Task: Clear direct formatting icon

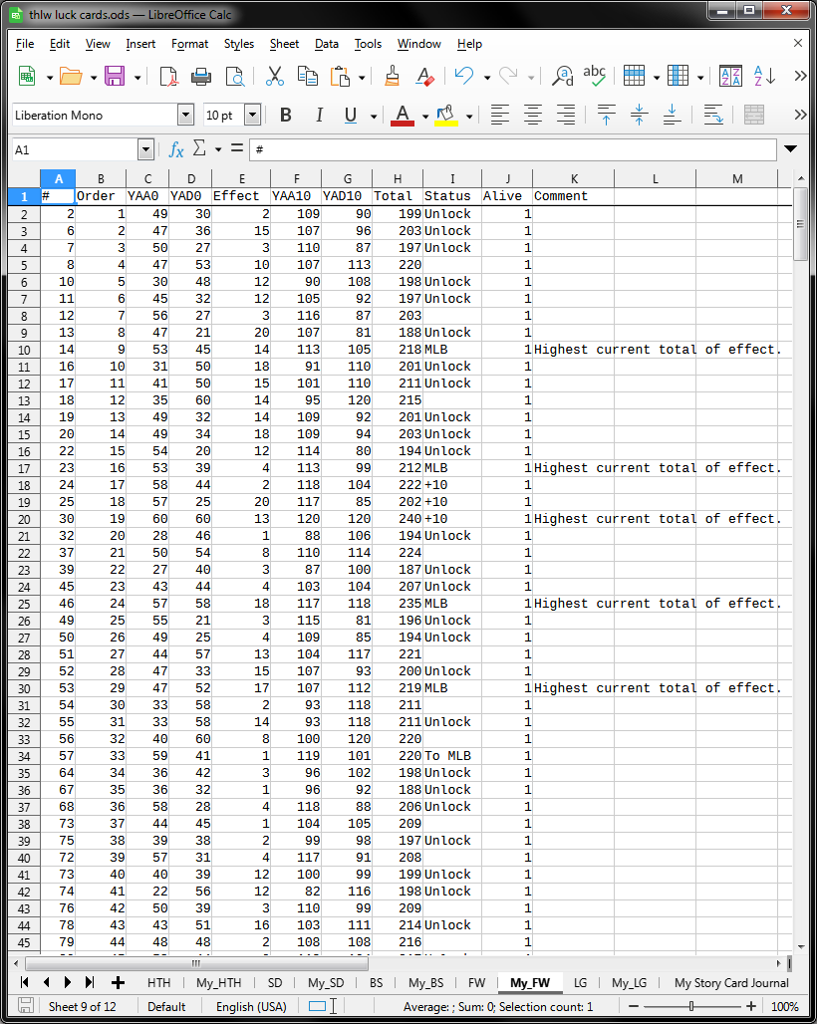Action: click(425, 77)
